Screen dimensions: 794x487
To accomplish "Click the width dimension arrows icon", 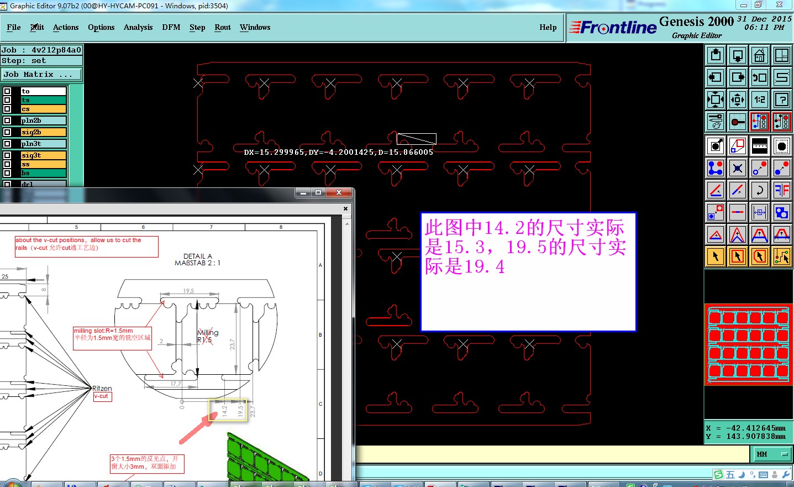I will point(760,212).
